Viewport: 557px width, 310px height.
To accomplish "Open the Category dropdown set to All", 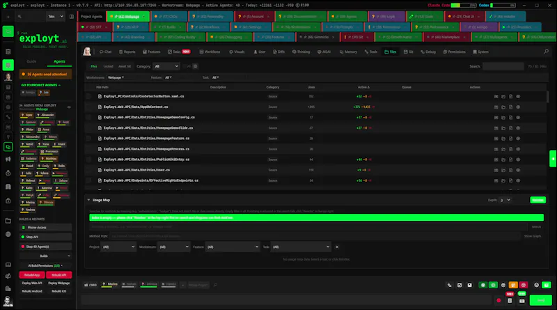I will coord(166,66).
